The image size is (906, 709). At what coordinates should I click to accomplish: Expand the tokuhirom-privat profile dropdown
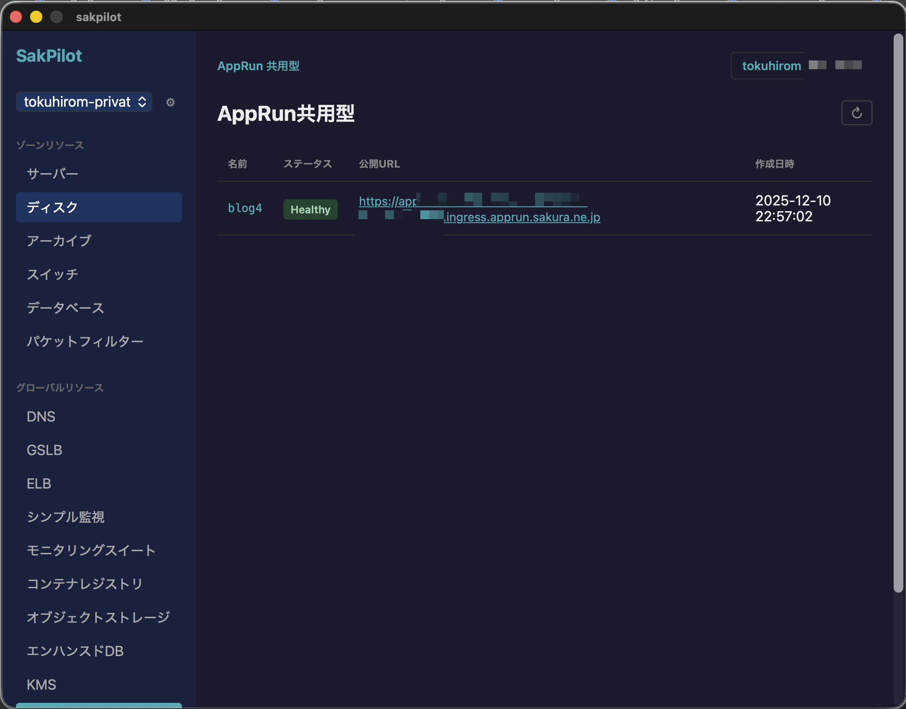click(x=84, y=102)
